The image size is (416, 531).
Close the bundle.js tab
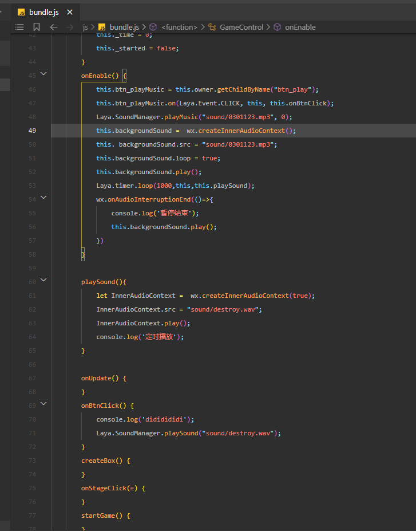click(70, 12)
